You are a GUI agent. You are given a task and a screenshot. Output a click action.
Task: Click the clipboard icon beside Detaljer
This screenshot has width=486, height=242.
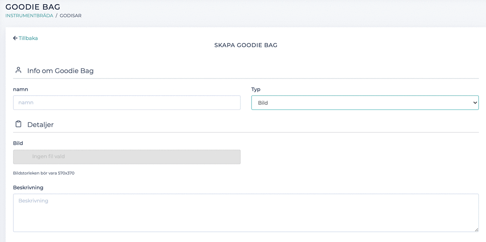tap(18, 124)
